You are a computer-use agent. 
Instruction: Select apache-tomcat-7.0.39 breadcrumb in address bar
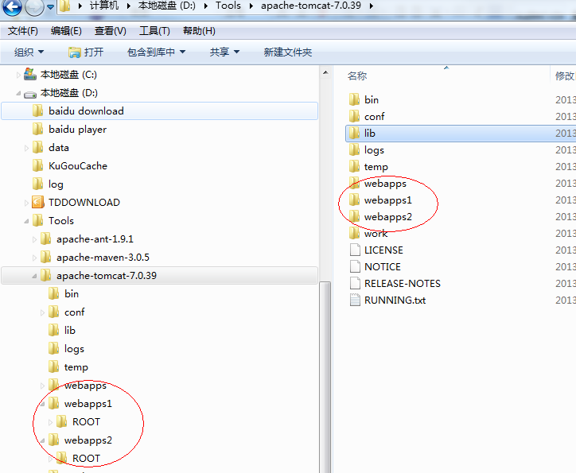(311, 6)
